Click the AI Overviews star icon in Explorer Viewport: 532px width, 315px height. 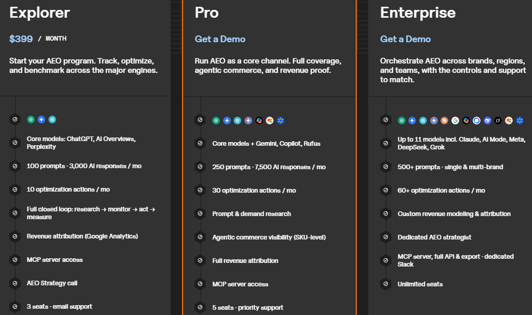[42, 120]
